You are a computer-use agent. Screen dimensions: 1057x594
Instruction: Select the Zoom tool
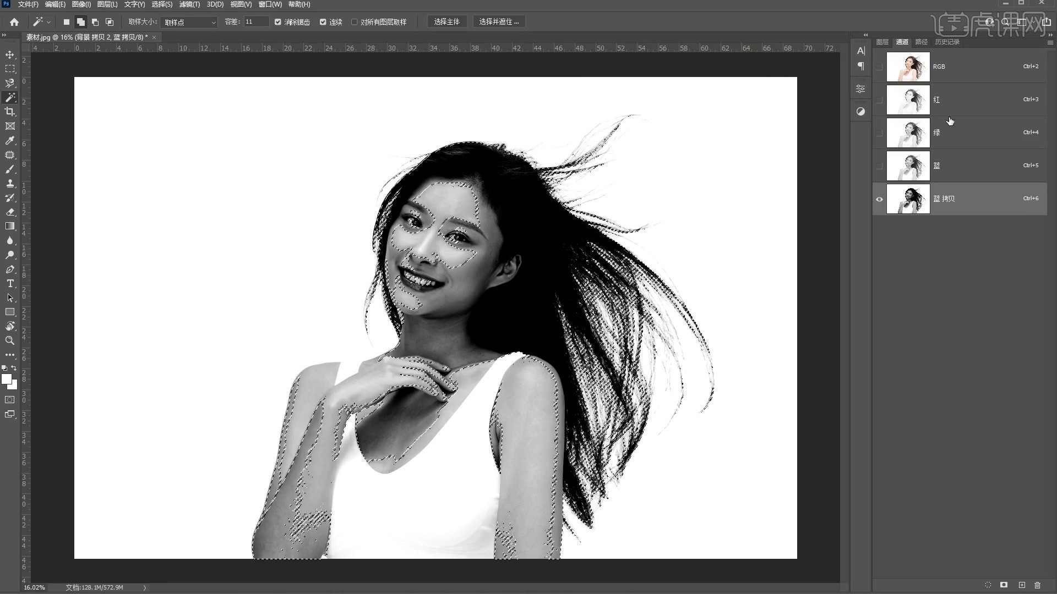click(x=10, y=340)
